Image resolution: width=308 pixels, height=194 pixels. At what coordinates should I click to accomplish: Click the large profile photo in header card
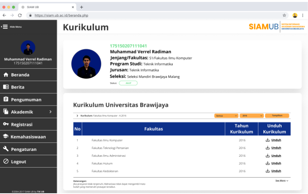[86, 64]
